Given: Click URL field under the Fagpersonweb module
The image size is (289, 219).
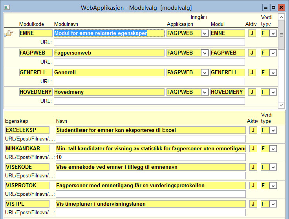Looking at the screenshot, I should 149,62.
